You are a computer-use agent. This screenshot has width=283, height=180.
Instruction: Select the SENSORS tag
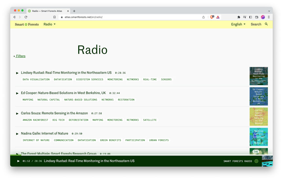click(166, 79)
